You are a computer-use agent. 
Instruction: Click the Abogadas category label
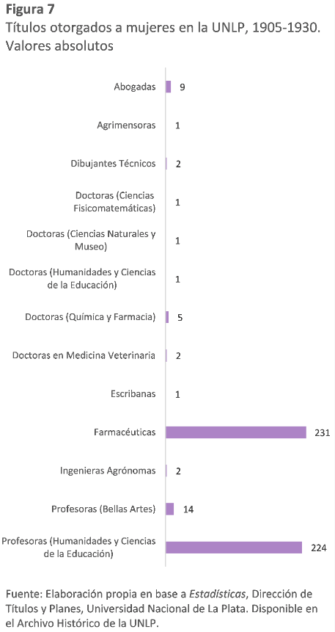(134, 87)
